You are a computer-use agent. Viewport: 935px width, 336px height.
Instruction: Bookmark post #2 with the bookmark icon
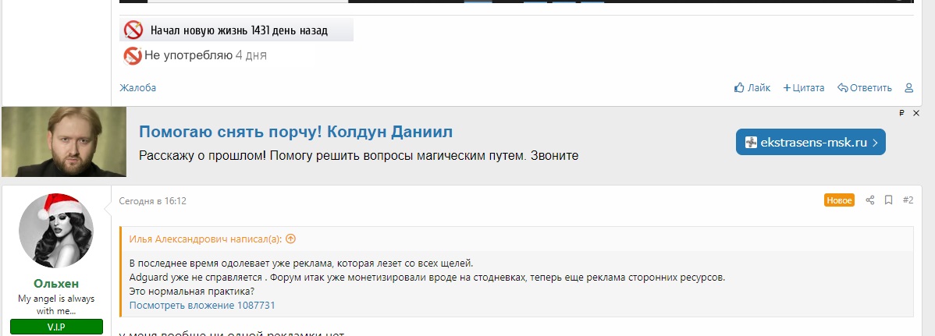(x=888, y=200)
